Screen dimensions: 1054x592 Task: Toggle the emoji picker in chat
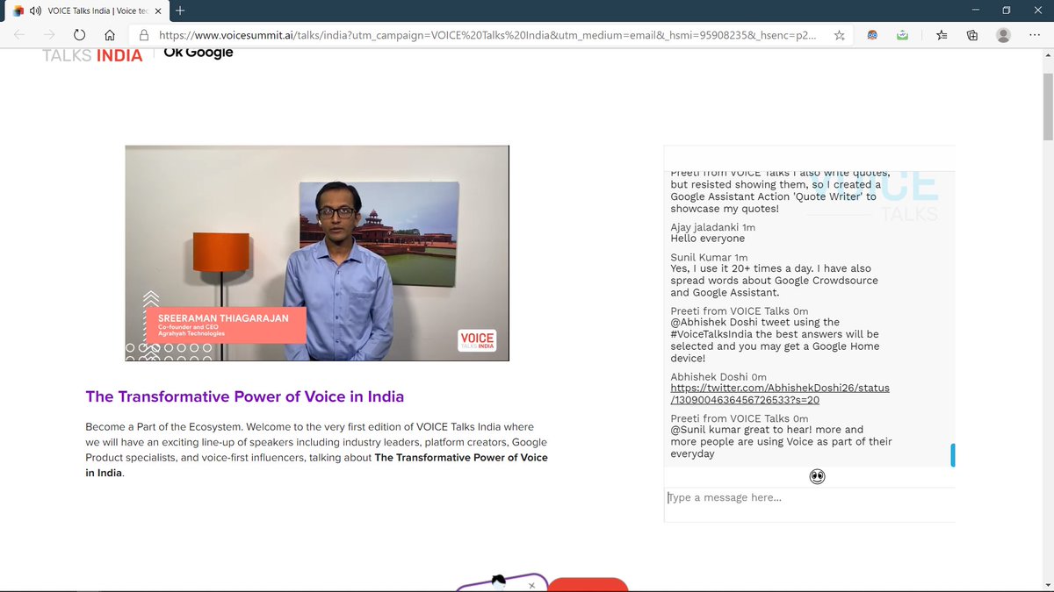click(x=817, y=476)
